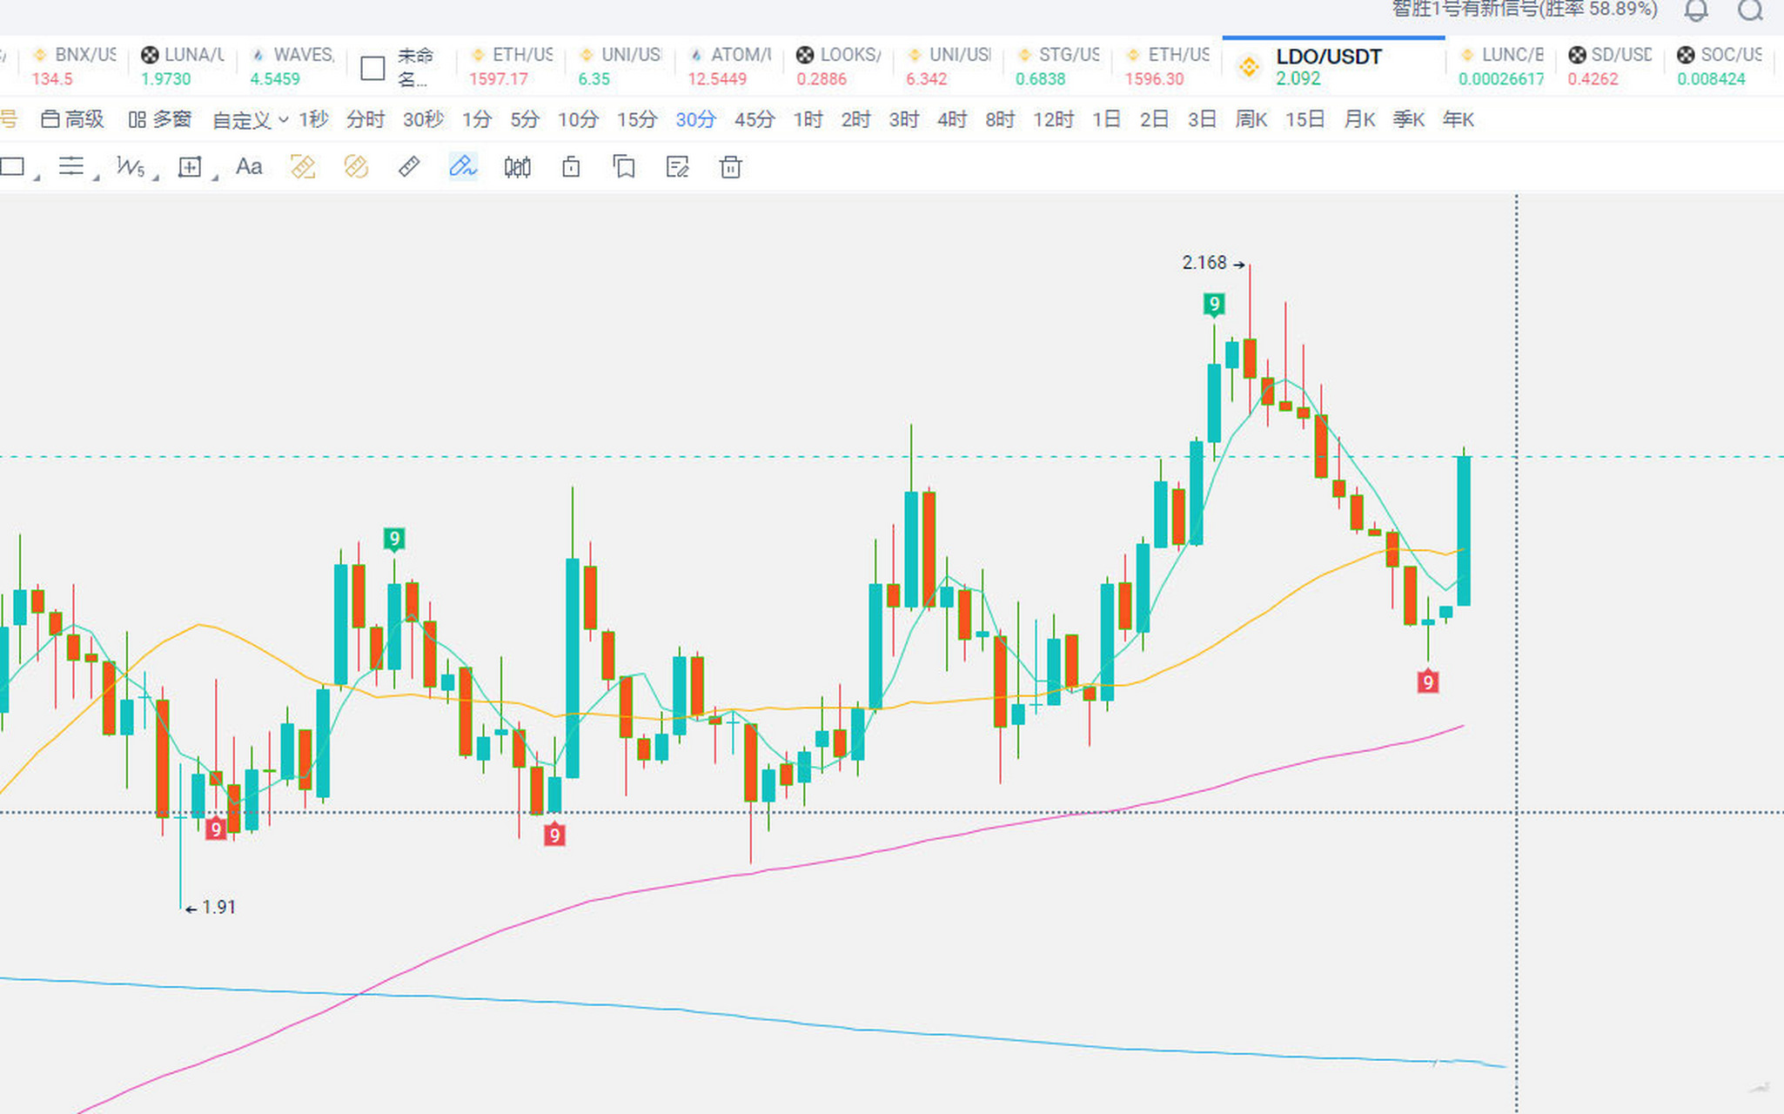The height and width of the screenshot is (1114, 1784).
Task: Click the lock drawings icon
Action: tap(571, 166)
